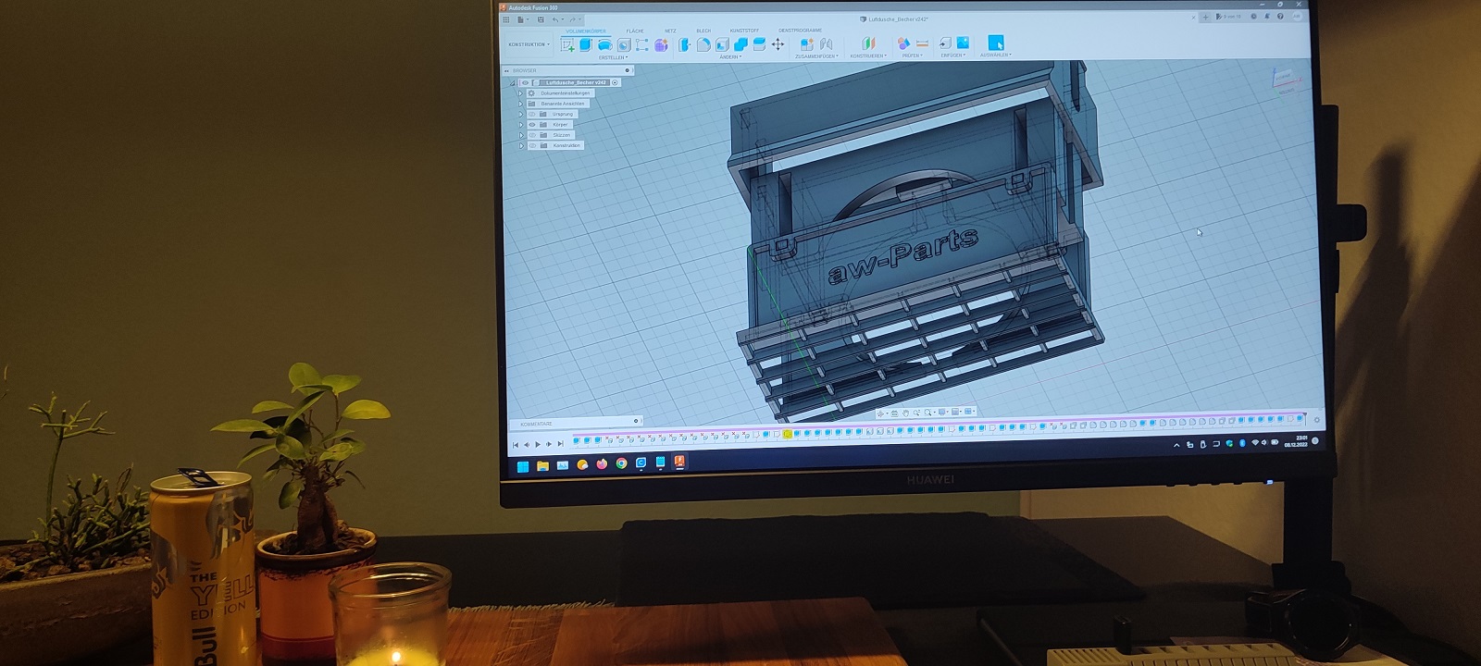
Task: Expand the Skizzen node
Action: tap(521, 135)
